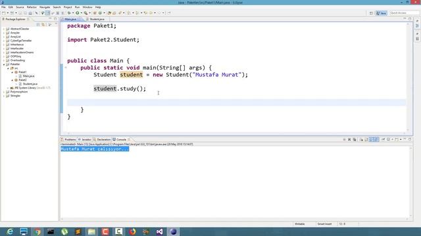Click the Remove Launch console icon
The width and height of the screenshot is (421, 236).
[x=349, y=140]
